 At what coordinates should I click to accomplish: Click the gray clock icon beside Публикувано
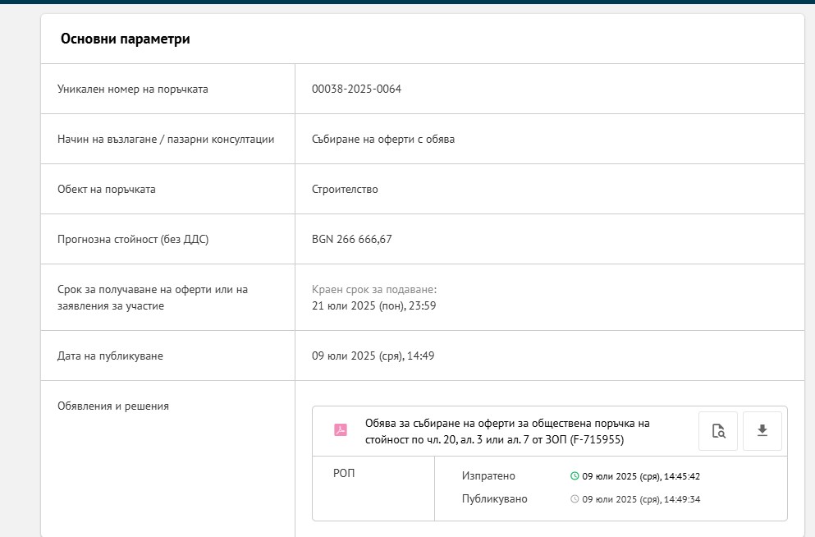click(575, 498)
